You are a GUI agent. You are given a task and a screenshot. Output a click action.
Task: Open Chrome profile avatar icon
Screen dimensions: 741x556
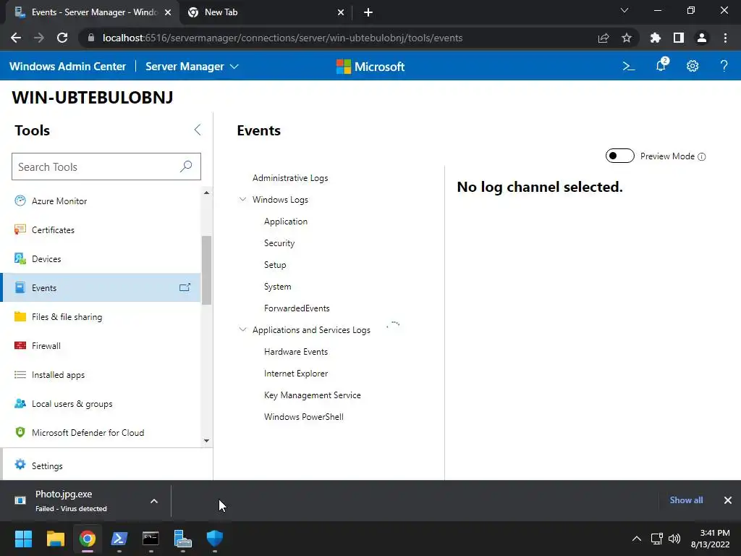[702, 38]
